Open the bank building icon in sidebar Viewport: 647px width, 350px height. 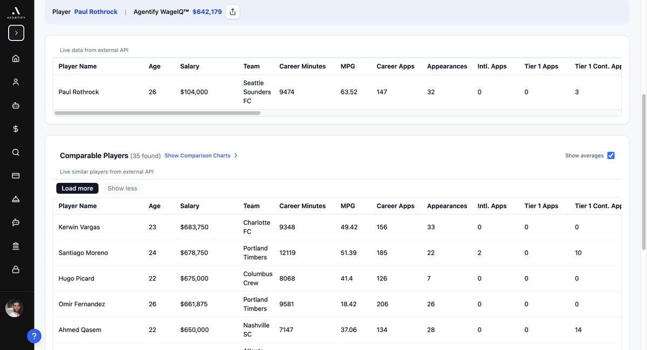pos(16,246)
